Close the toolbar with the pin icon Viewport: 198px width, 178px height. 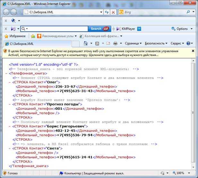pos(6,20)
